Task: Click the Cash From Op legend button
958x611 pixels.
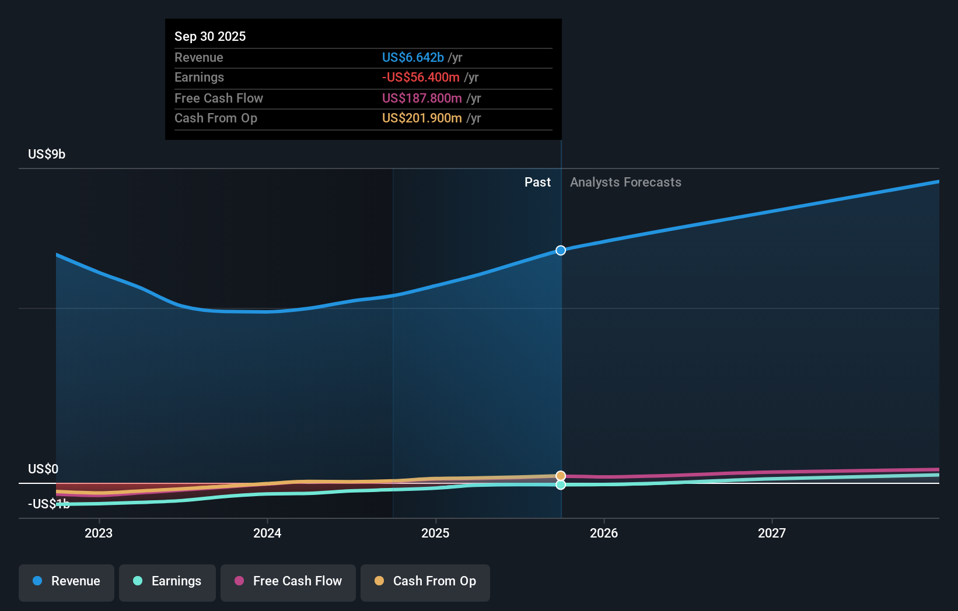Action: (425, 581)
